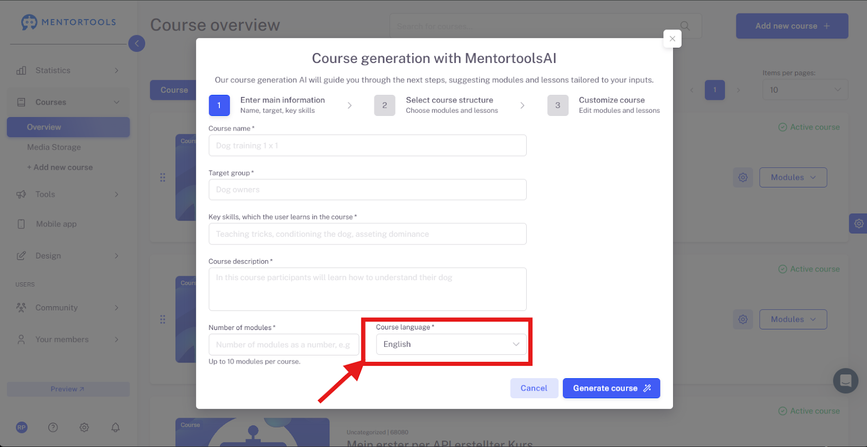This screenshot has width=867, height=447.
Task: Click the blue gear tab on right edge
Action: (858, 223)
